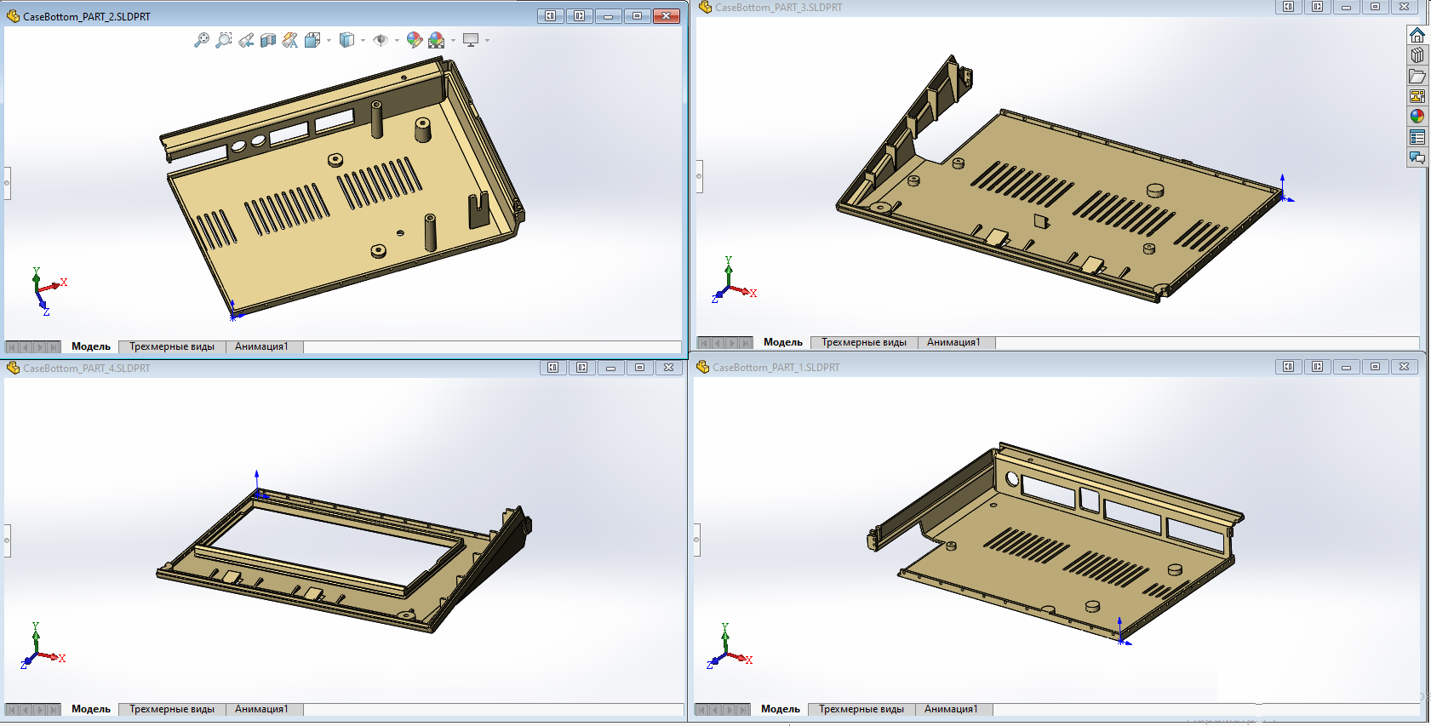The width and height of the screenshot is (1431, 726).
Task: Open Трехмерные виды tab in PART_4 window
Action: pos(172,709)
